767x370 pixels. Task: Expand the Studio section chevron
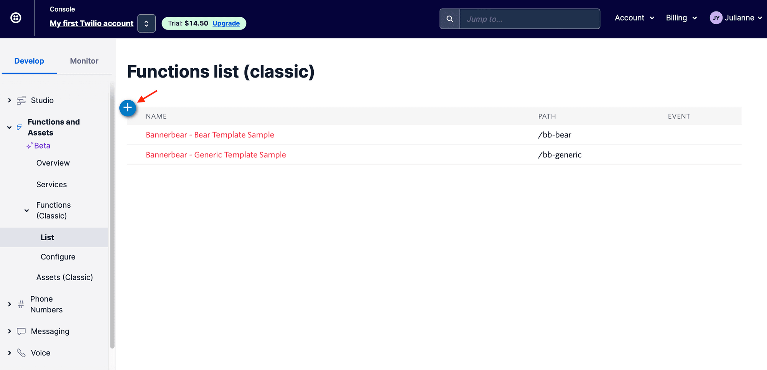coord(10,100)
